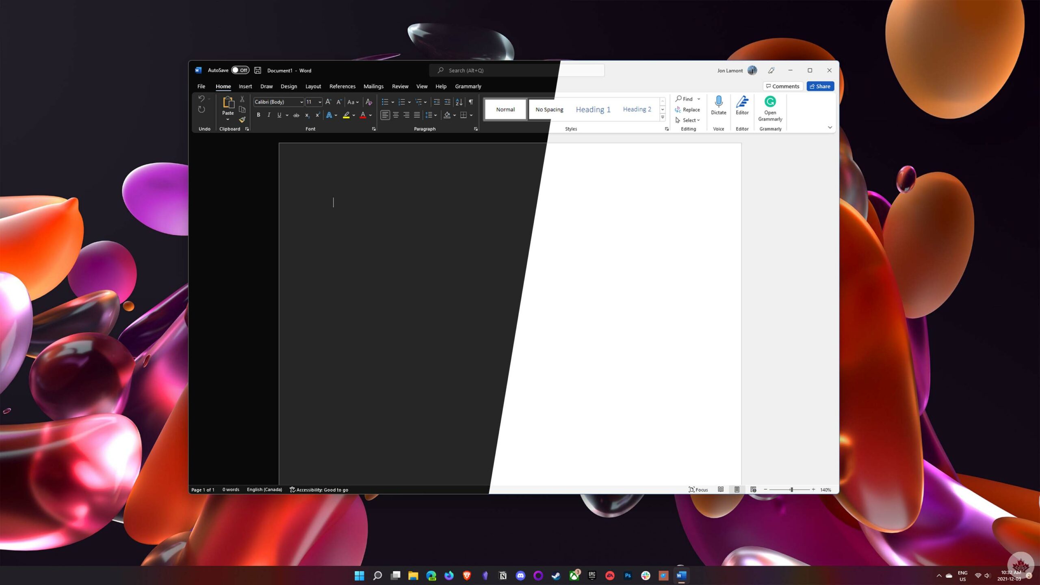Toggle Show/Hide paragraph marks
This screenshot has width=1040, height=585.
[470, 102]
